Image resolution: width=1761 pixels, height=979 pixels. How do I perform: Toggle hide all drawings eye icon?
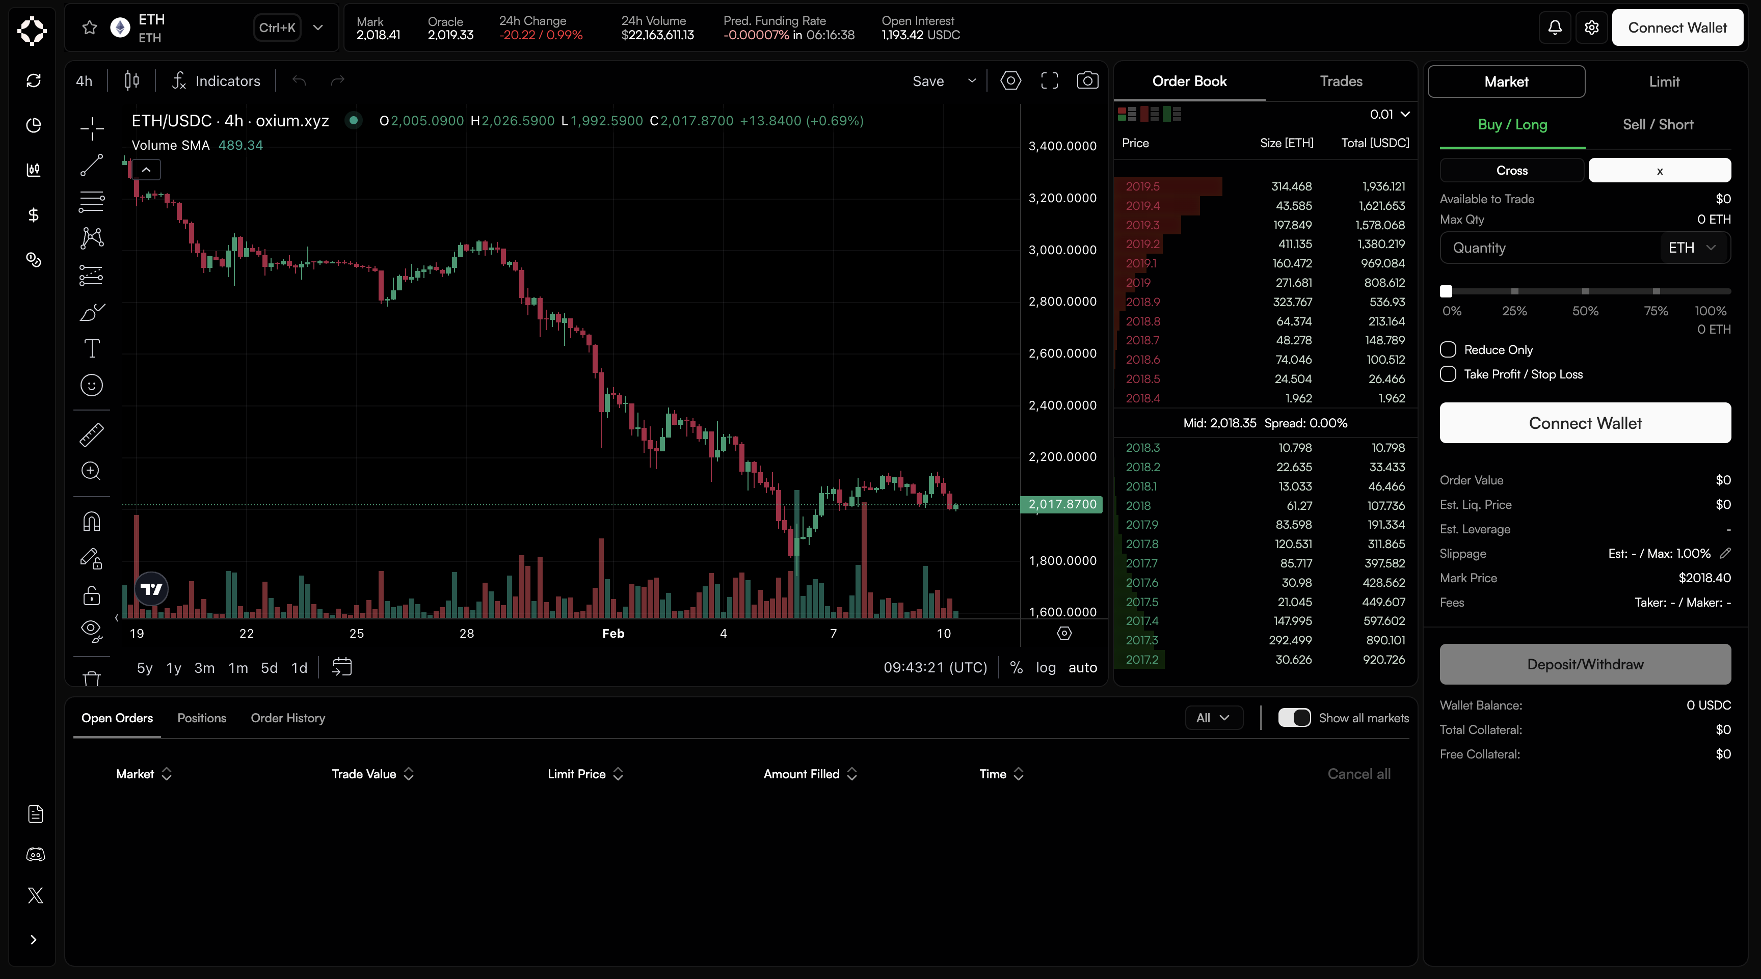[x=92, y=630]
